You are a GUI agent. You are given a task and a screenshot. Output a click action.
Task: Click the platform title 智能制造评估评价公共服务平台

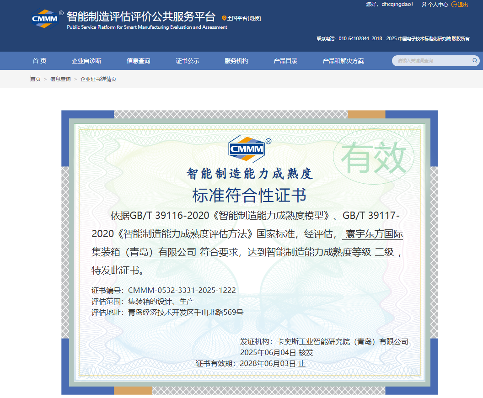[141, 16]
